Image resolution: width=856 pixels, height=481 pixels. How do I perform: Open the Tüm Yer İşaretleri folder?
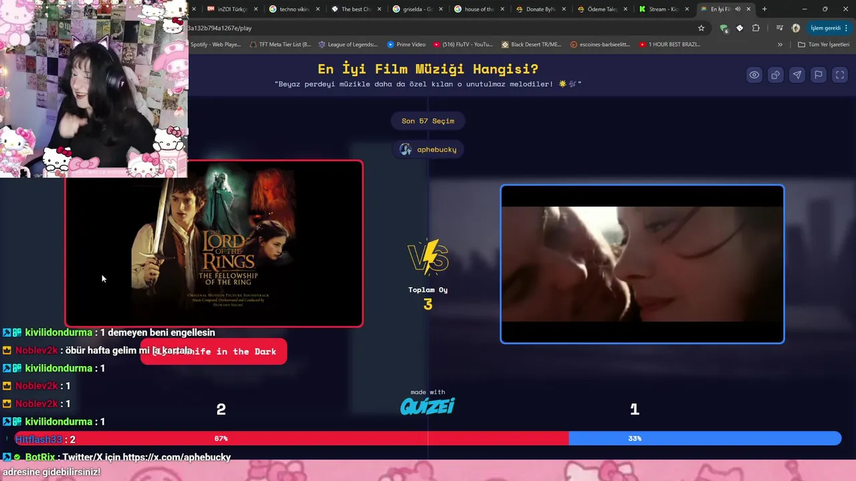point(824,45)
